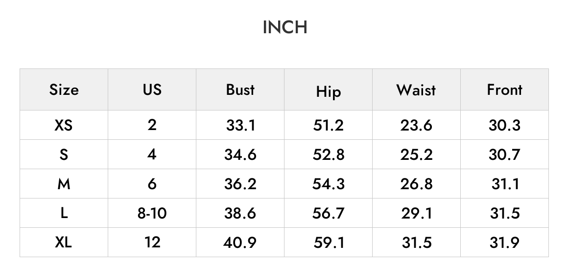Viewport: 568px width, 264px height.
Task: Click the Hip column header
Action: tap(328, 91)
